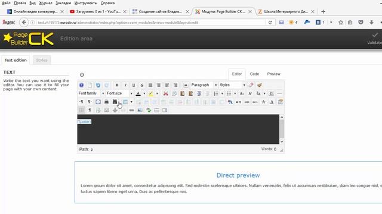Switch to the Code tab

254,74
